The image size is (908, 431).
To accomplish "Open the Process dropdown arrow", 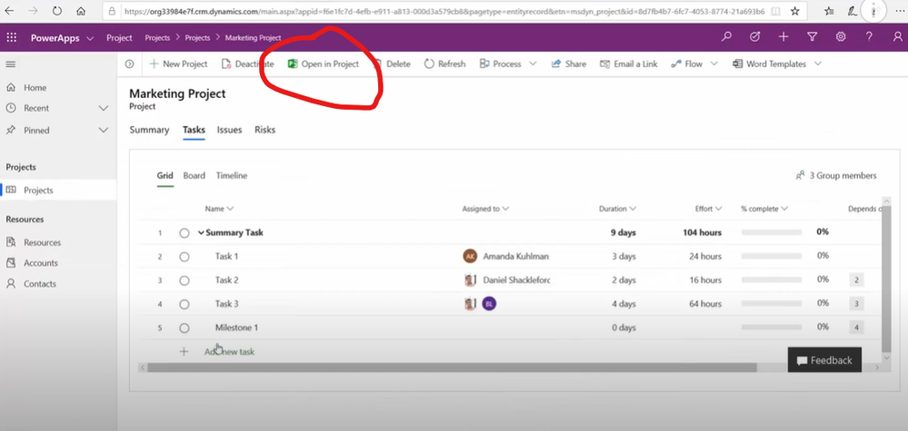I will pyautogui.click(x=533, y=64).
